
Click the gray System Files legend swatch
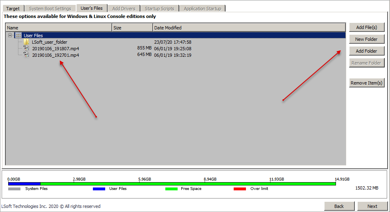[14, 189]
